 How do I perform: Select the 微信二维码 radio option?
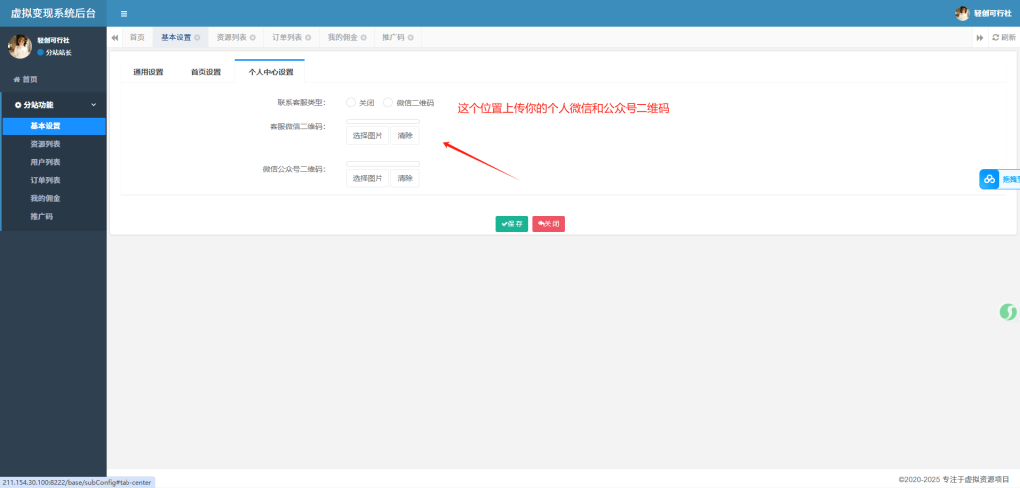click(388, 102)
